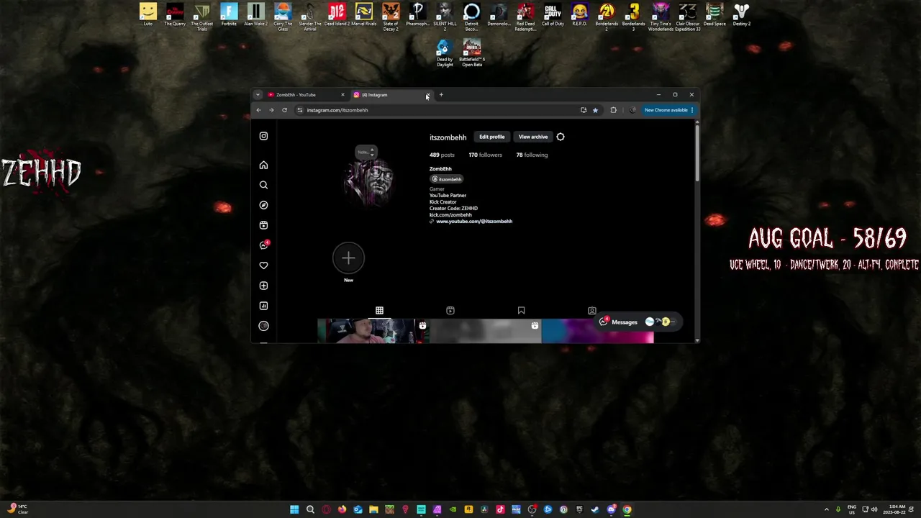
Task: Open first post thumbnail with man's face
Action: (373, 331)
